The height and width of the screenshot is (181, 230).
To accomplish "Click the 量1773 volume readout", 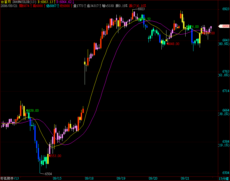I will [x=78, y=6].
